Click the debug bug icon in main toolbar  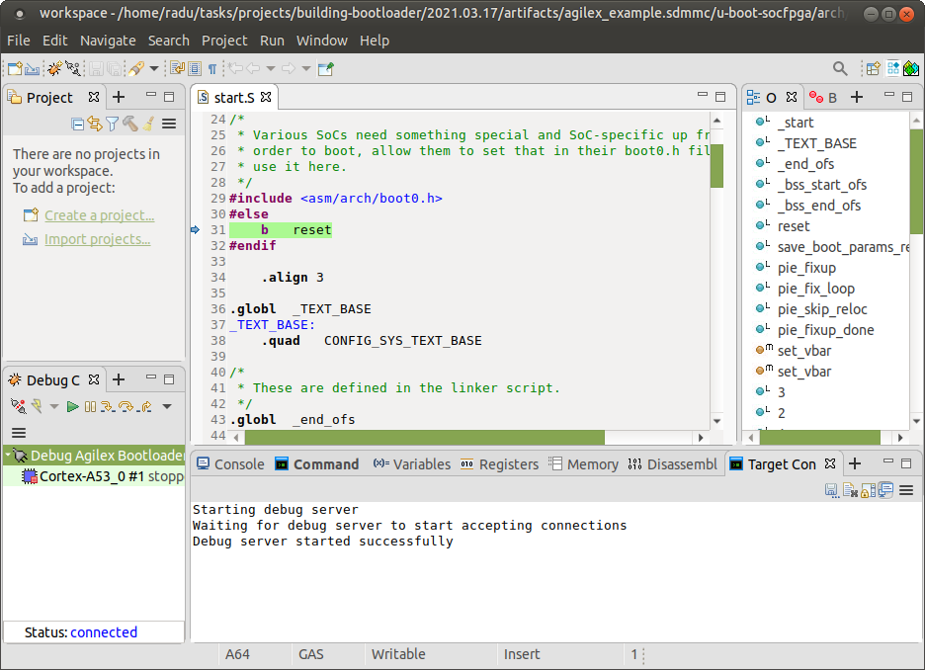point(53,68)
